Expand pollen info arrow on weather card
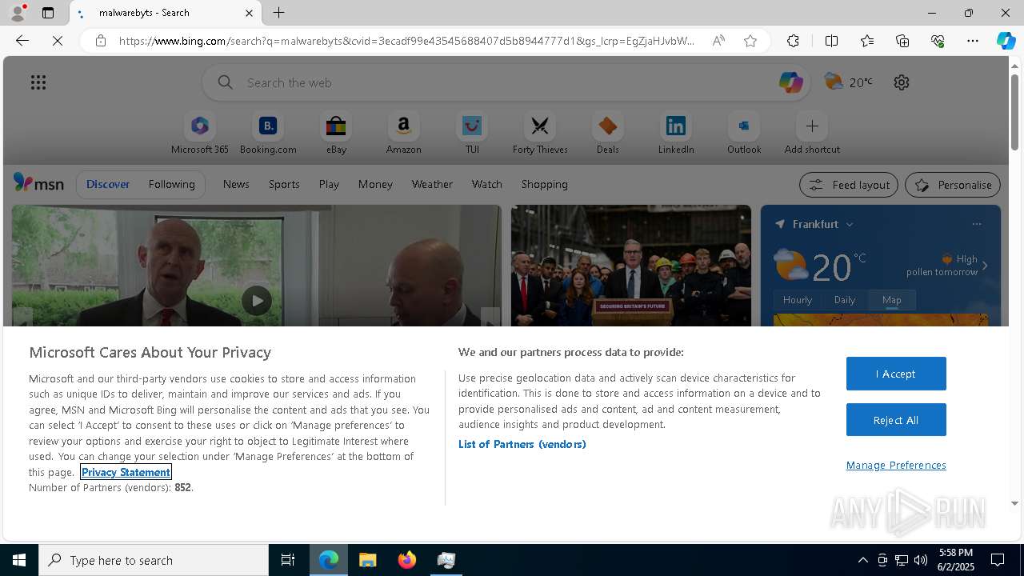 (985, 266)
